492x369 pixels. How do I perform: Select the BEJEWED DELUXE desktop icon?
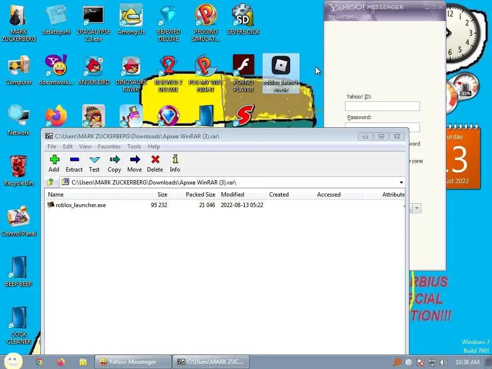tap(169, 23)
